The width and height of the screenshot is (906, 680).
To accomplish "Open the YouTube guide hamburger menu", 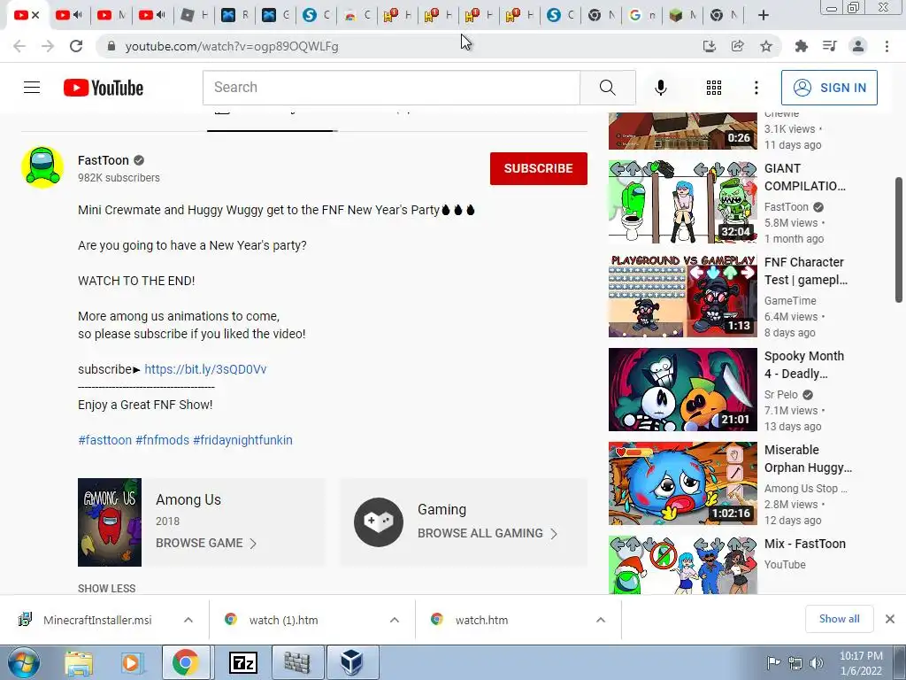I will pos(32,88).
